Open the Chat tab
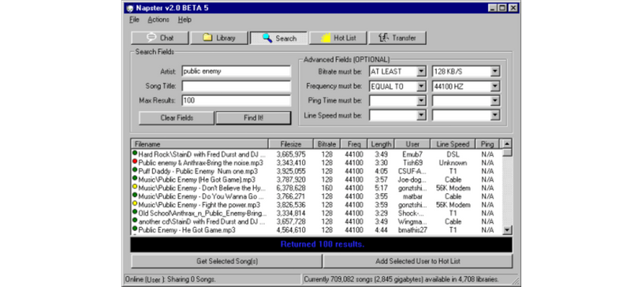 click(160, 38)
